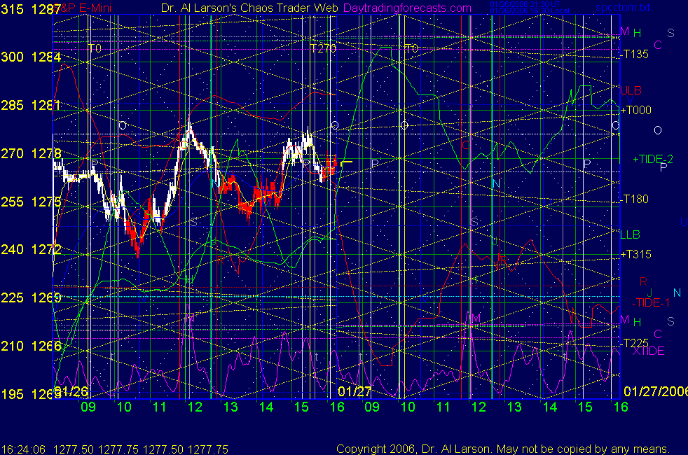Click the red R label beside -TIDE-1
The height and width of the screenshot is (455, 688).
(643, 281)
